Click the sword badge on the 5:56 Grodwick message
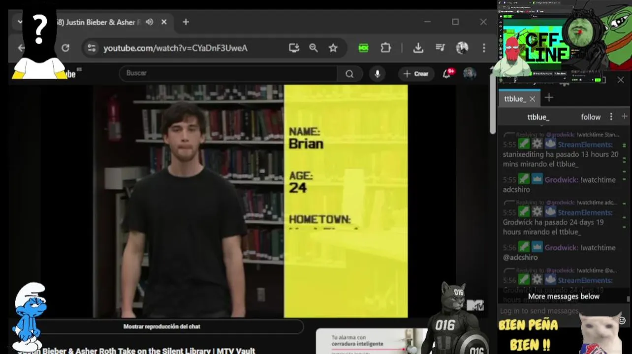 (x=523, y=247)
